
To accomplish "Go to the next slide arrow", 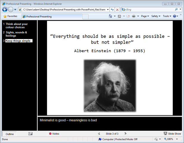I will (x=125, y=134).
